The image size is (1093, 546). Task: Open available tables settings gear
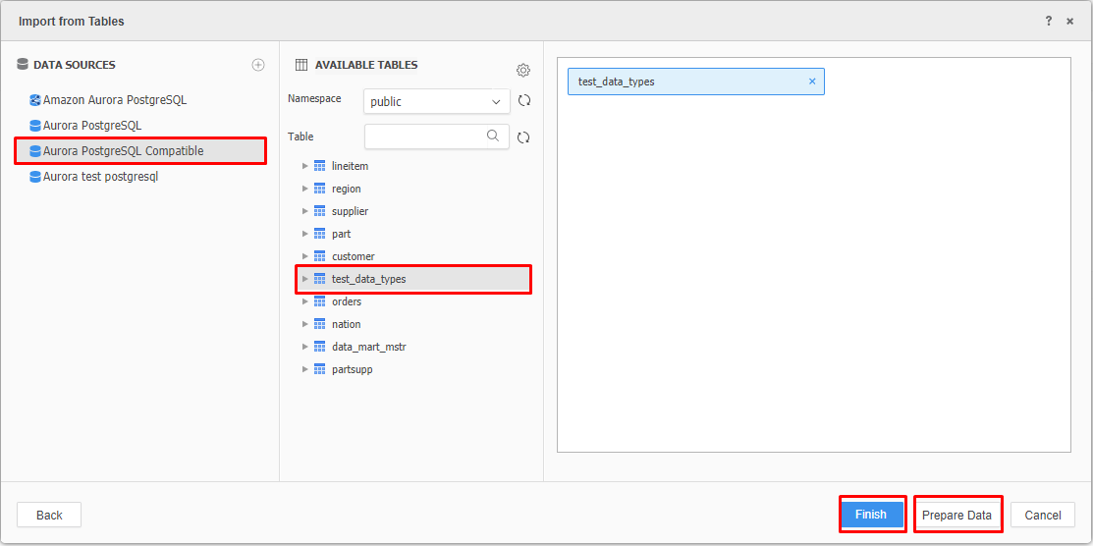[523, 71]
